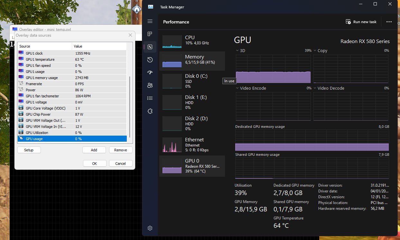Open the Processes page icon
400x240 pixels.
click(x=150, y=34)
